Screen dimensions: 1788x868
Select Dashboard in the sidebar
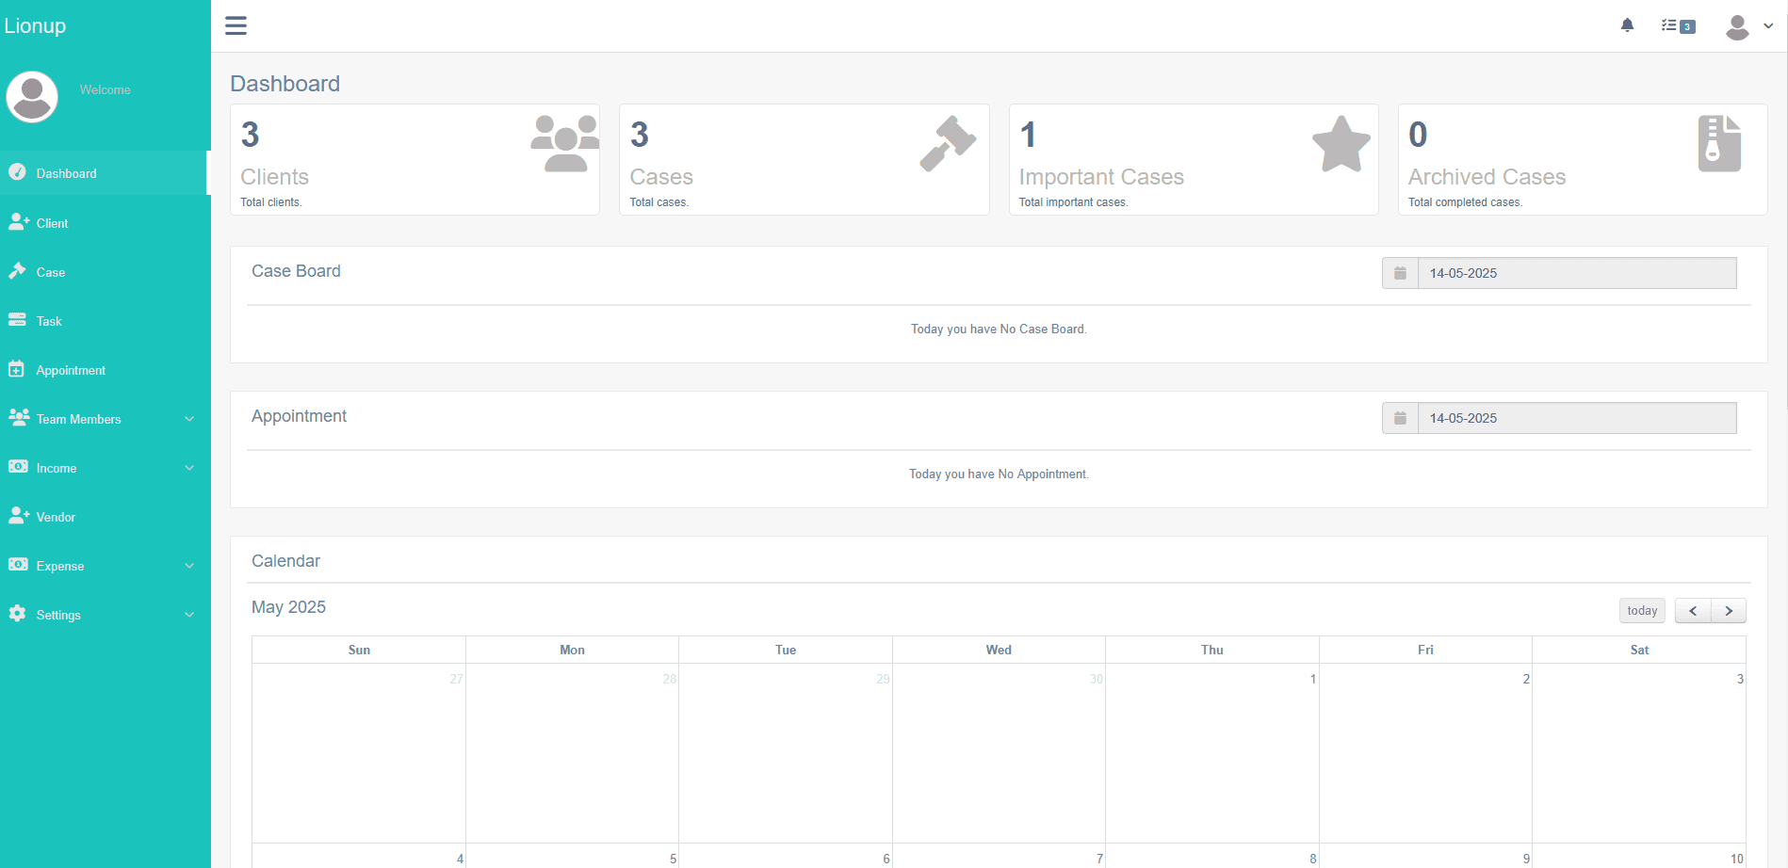click(66, 172)
